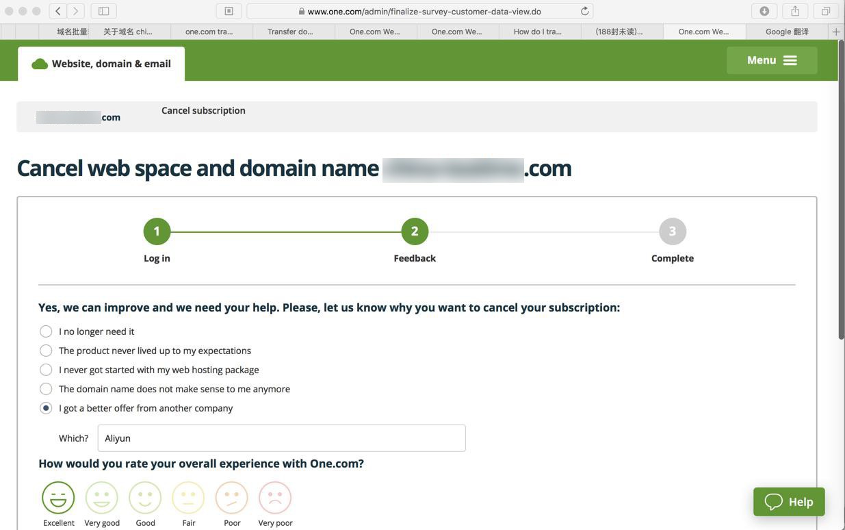Choose 'never got started with web hosting' radio
The width and height of the screenshot is (845, 530).
point(46,370)
